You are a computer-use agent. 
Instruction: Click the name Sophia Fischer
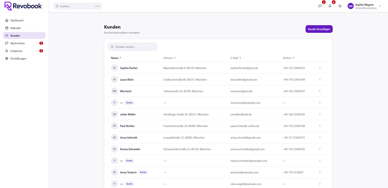(x=129, y=68)
